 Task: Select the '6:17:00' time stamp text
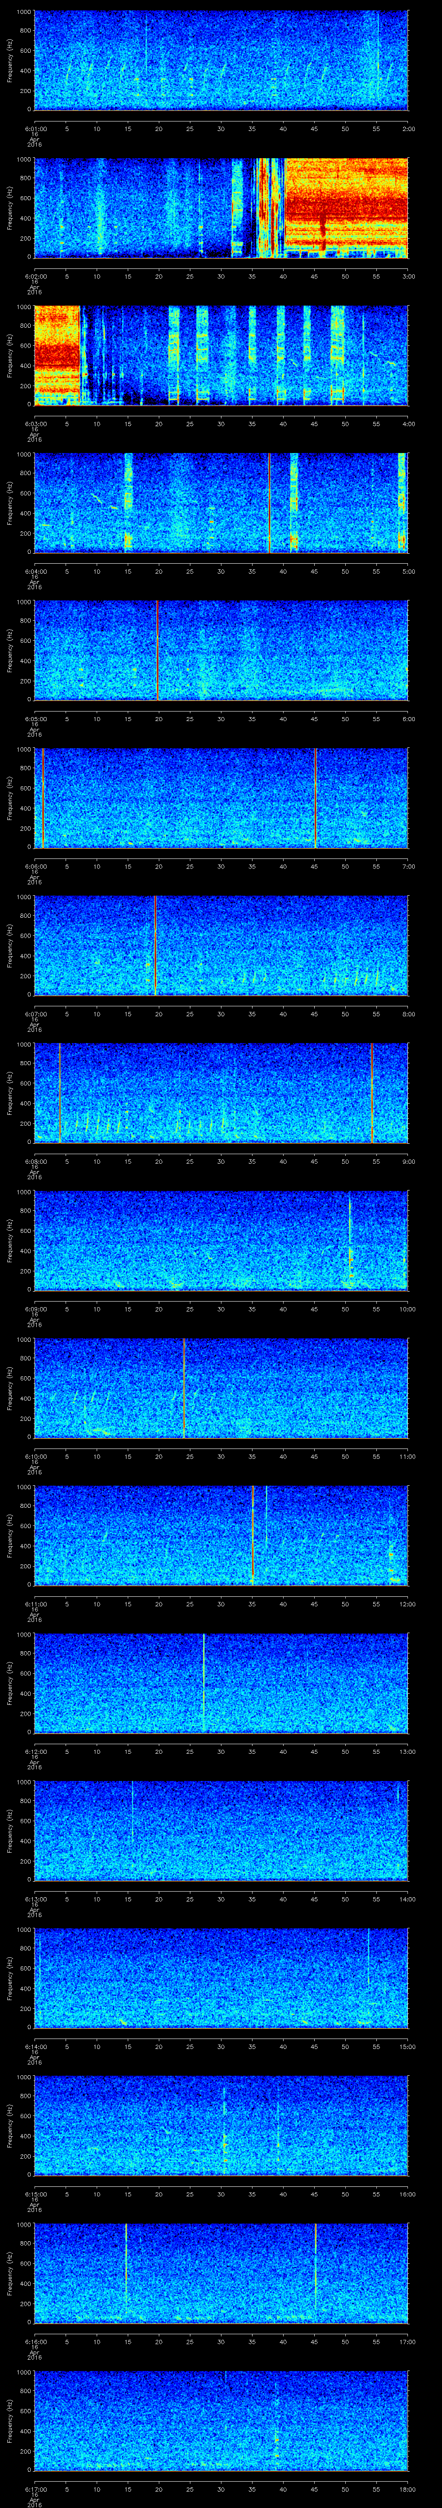(x=36, y=2489)
